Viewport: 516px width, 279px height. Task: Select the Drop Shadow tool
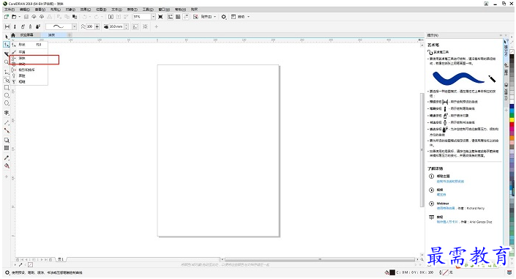[x=7, y=140]
